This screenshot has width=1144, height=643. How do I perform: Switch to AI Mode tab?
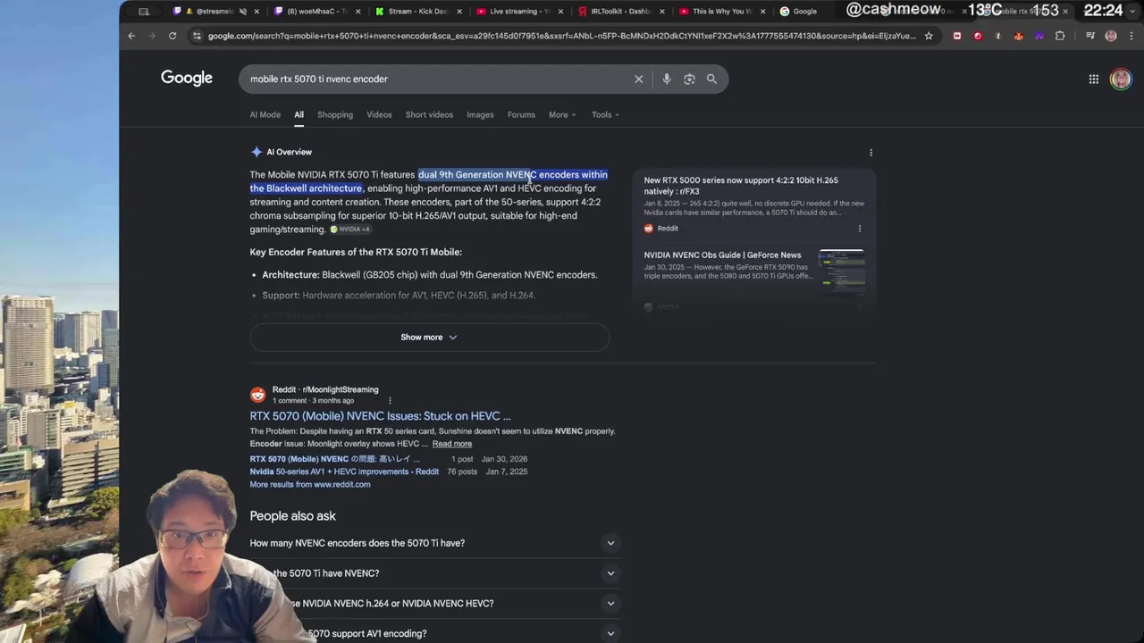(x=265, y=114)
